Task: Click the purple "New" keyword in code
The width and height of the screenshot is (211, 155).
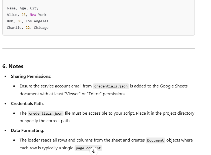Action: pyautogui.click(x=33, y=15)
